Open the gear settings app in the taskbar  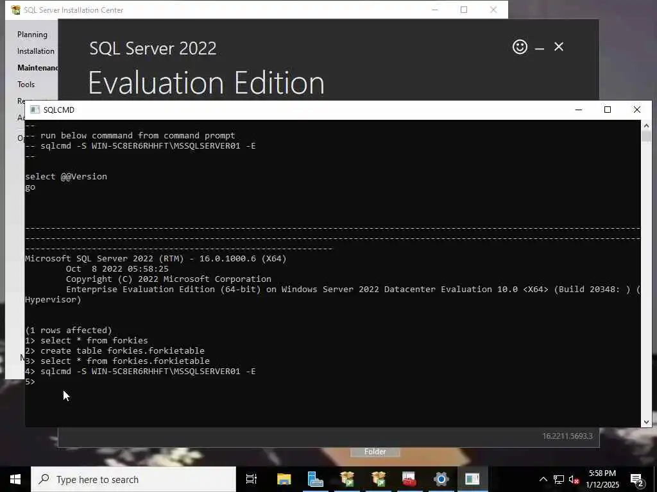click(x=441, y=479)
